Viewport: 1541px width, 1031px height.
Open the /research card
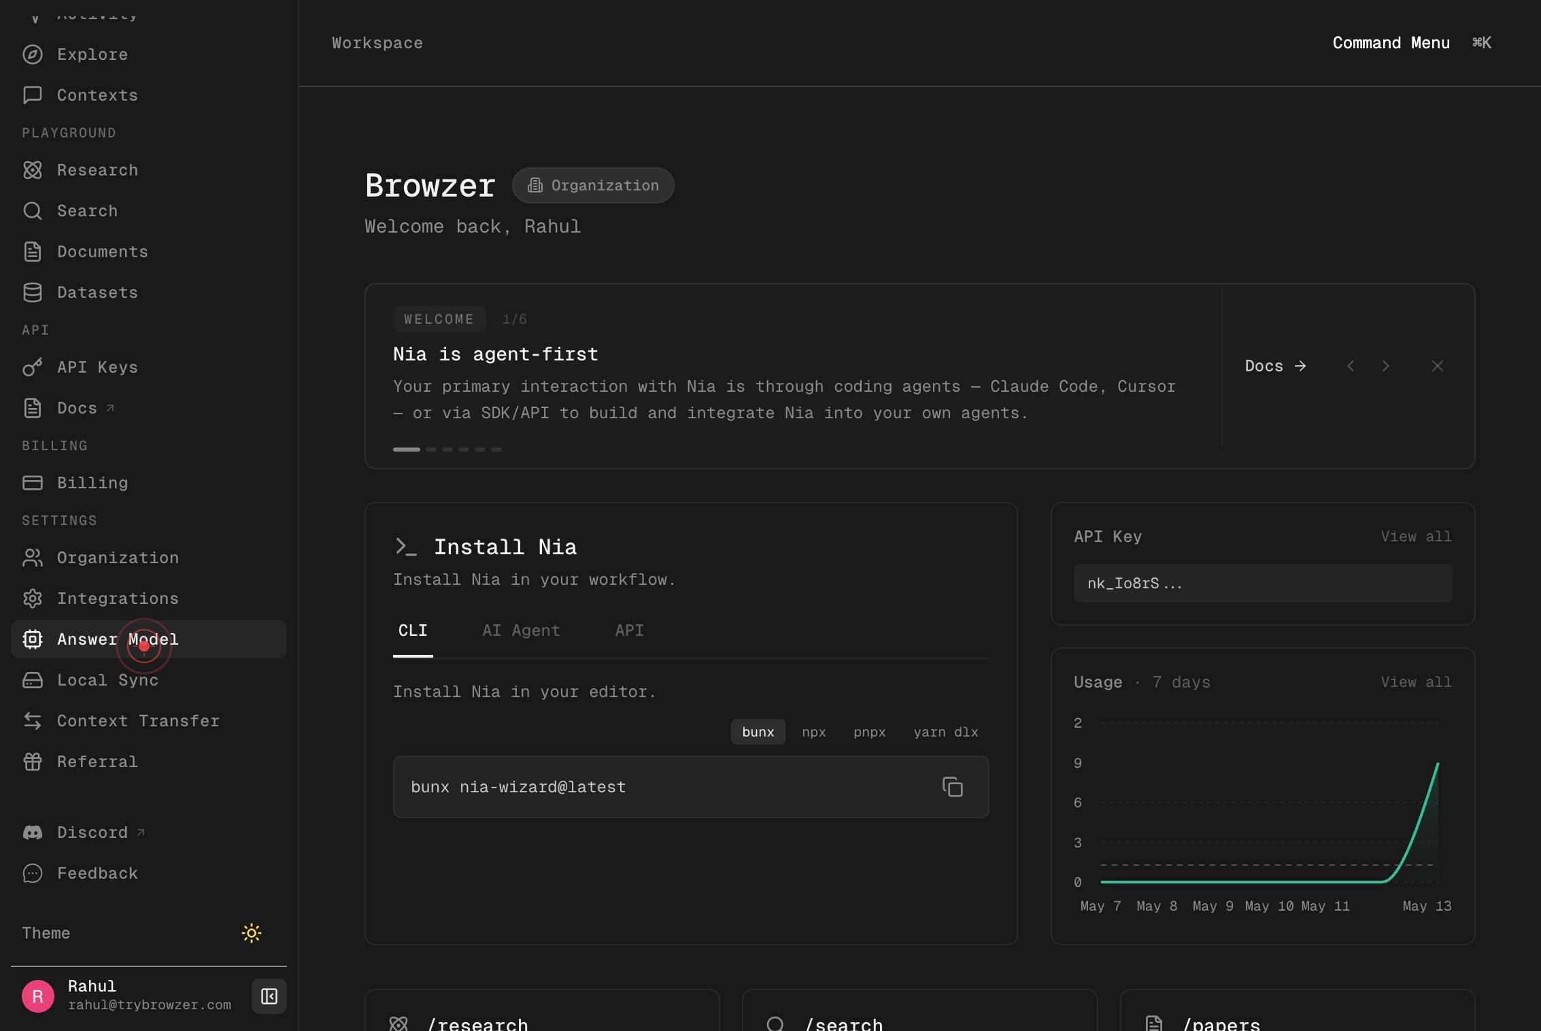click(x=542, y=1011)
